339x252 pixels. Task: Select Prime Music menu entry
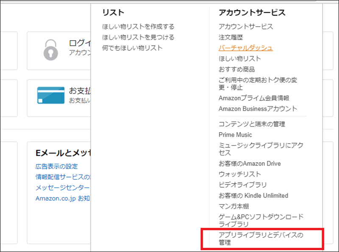[x=235, y=135]
